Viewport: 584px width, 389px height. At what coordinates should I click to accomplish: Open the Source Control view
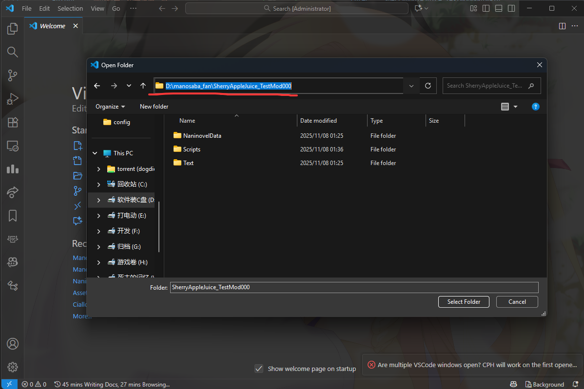coord(13,75)
